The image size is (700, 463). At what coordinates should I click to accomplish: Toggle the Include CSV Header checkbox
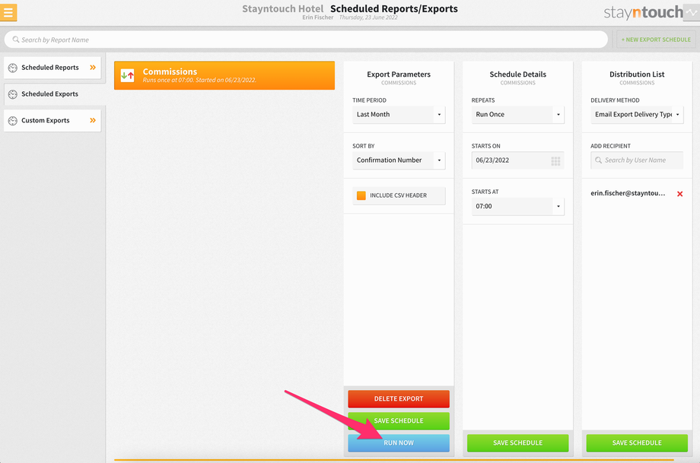[x=361, y=195]
